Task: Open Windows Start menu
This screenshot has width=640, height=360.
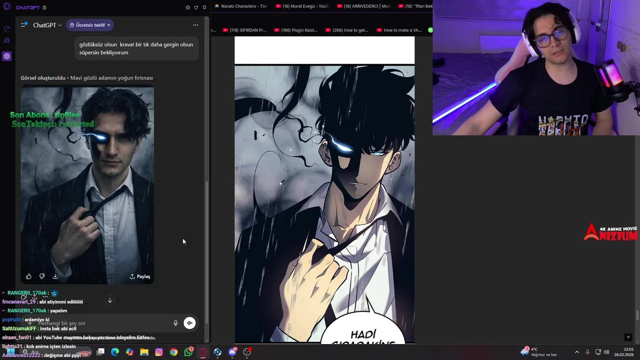Action: [10, 352]
